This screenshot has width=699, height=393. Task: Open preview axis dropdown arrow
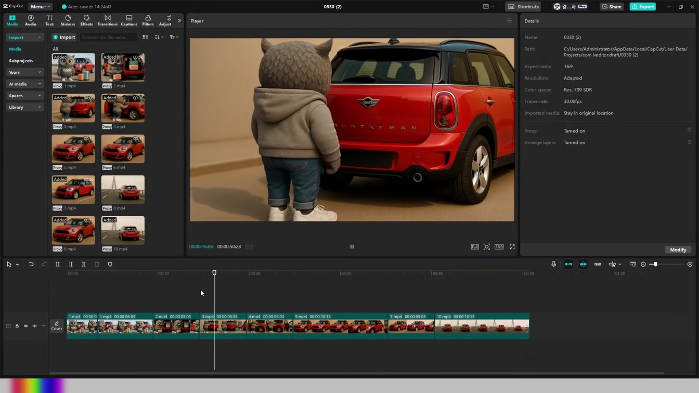[x=620, y=265]
